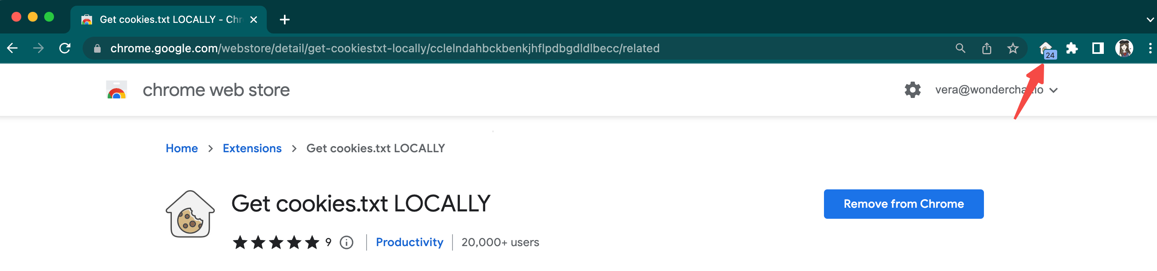This screenshot has height=271, width=1157.
Task: Click the Get cookies.txt LOCALLY extension toolbar icon
Action: [x=1046, y=49]
